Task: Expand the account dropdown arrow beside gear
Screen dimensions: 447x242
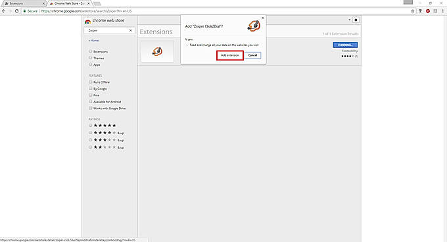Action: [349, 20]
